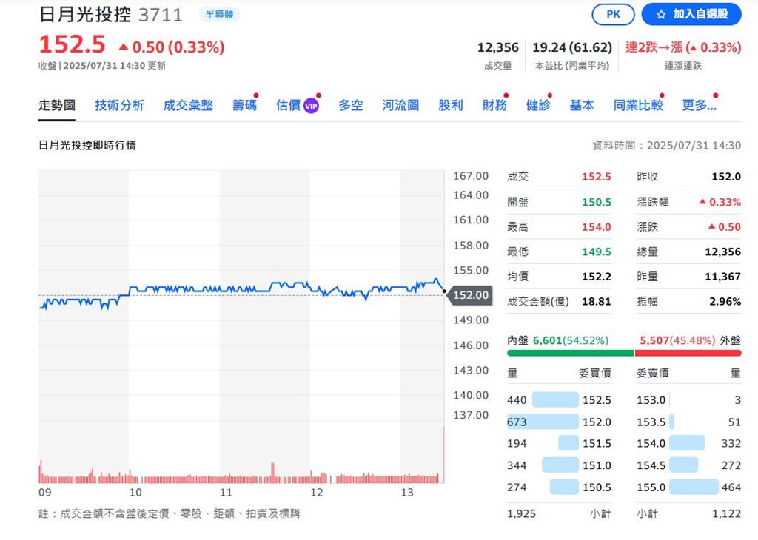Screen dimensions: 758x540
Task: Click the 資料時間 timestamp text
Action: [667, 146]
